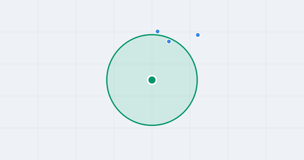
Task: Click the vertical grid line above the circle
Action: click(152, 15)
